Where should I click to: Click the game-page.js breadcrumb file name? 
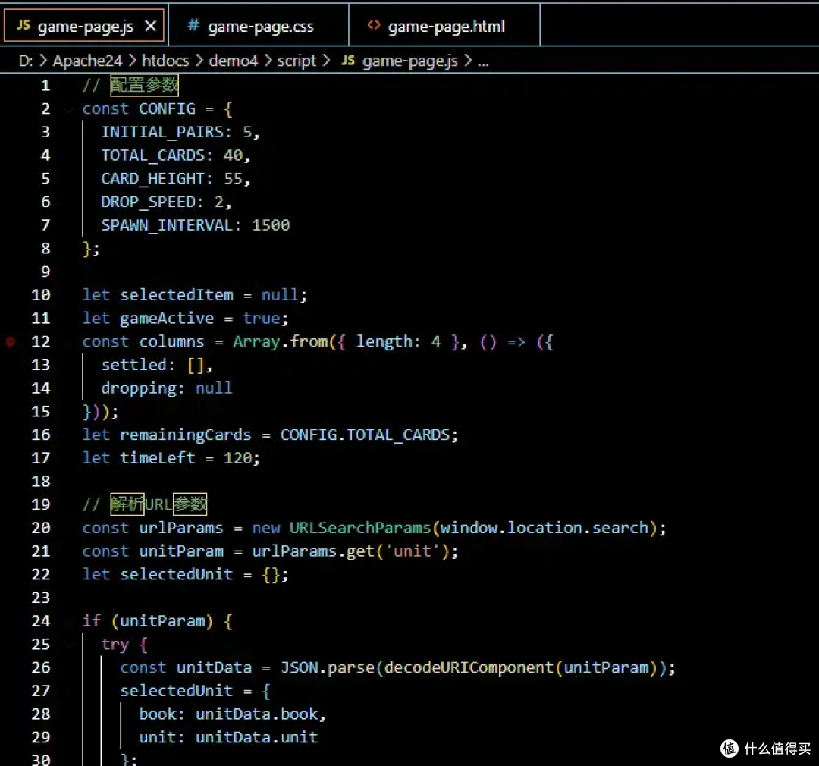(410, 61)
